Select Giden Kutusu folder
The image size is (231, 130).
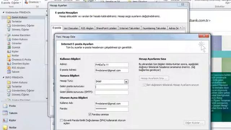click(19, 39)
